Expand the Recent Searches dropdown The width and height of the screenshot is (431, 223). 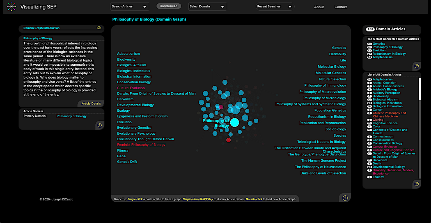(x=275, y=6)
